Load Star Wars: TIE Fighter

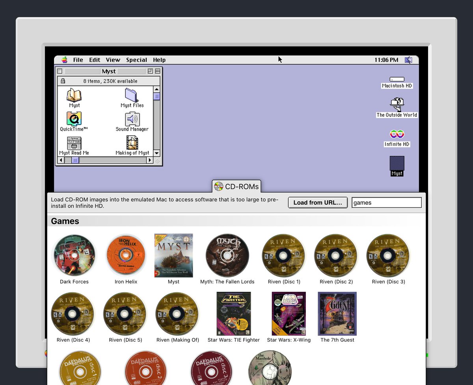(234, 314)
